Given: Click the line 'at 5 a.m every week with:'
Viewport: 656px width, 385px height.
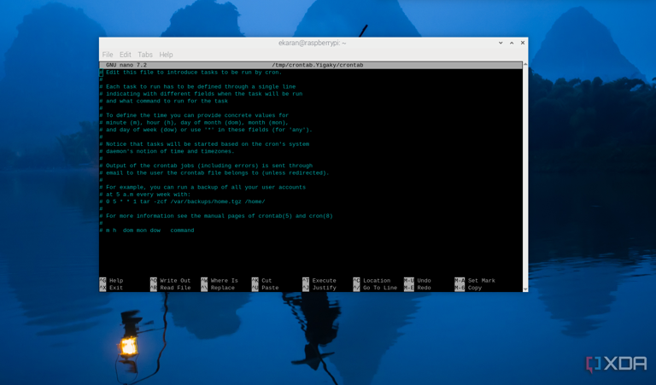Looking at the screenshot, I should pos(144,195).
